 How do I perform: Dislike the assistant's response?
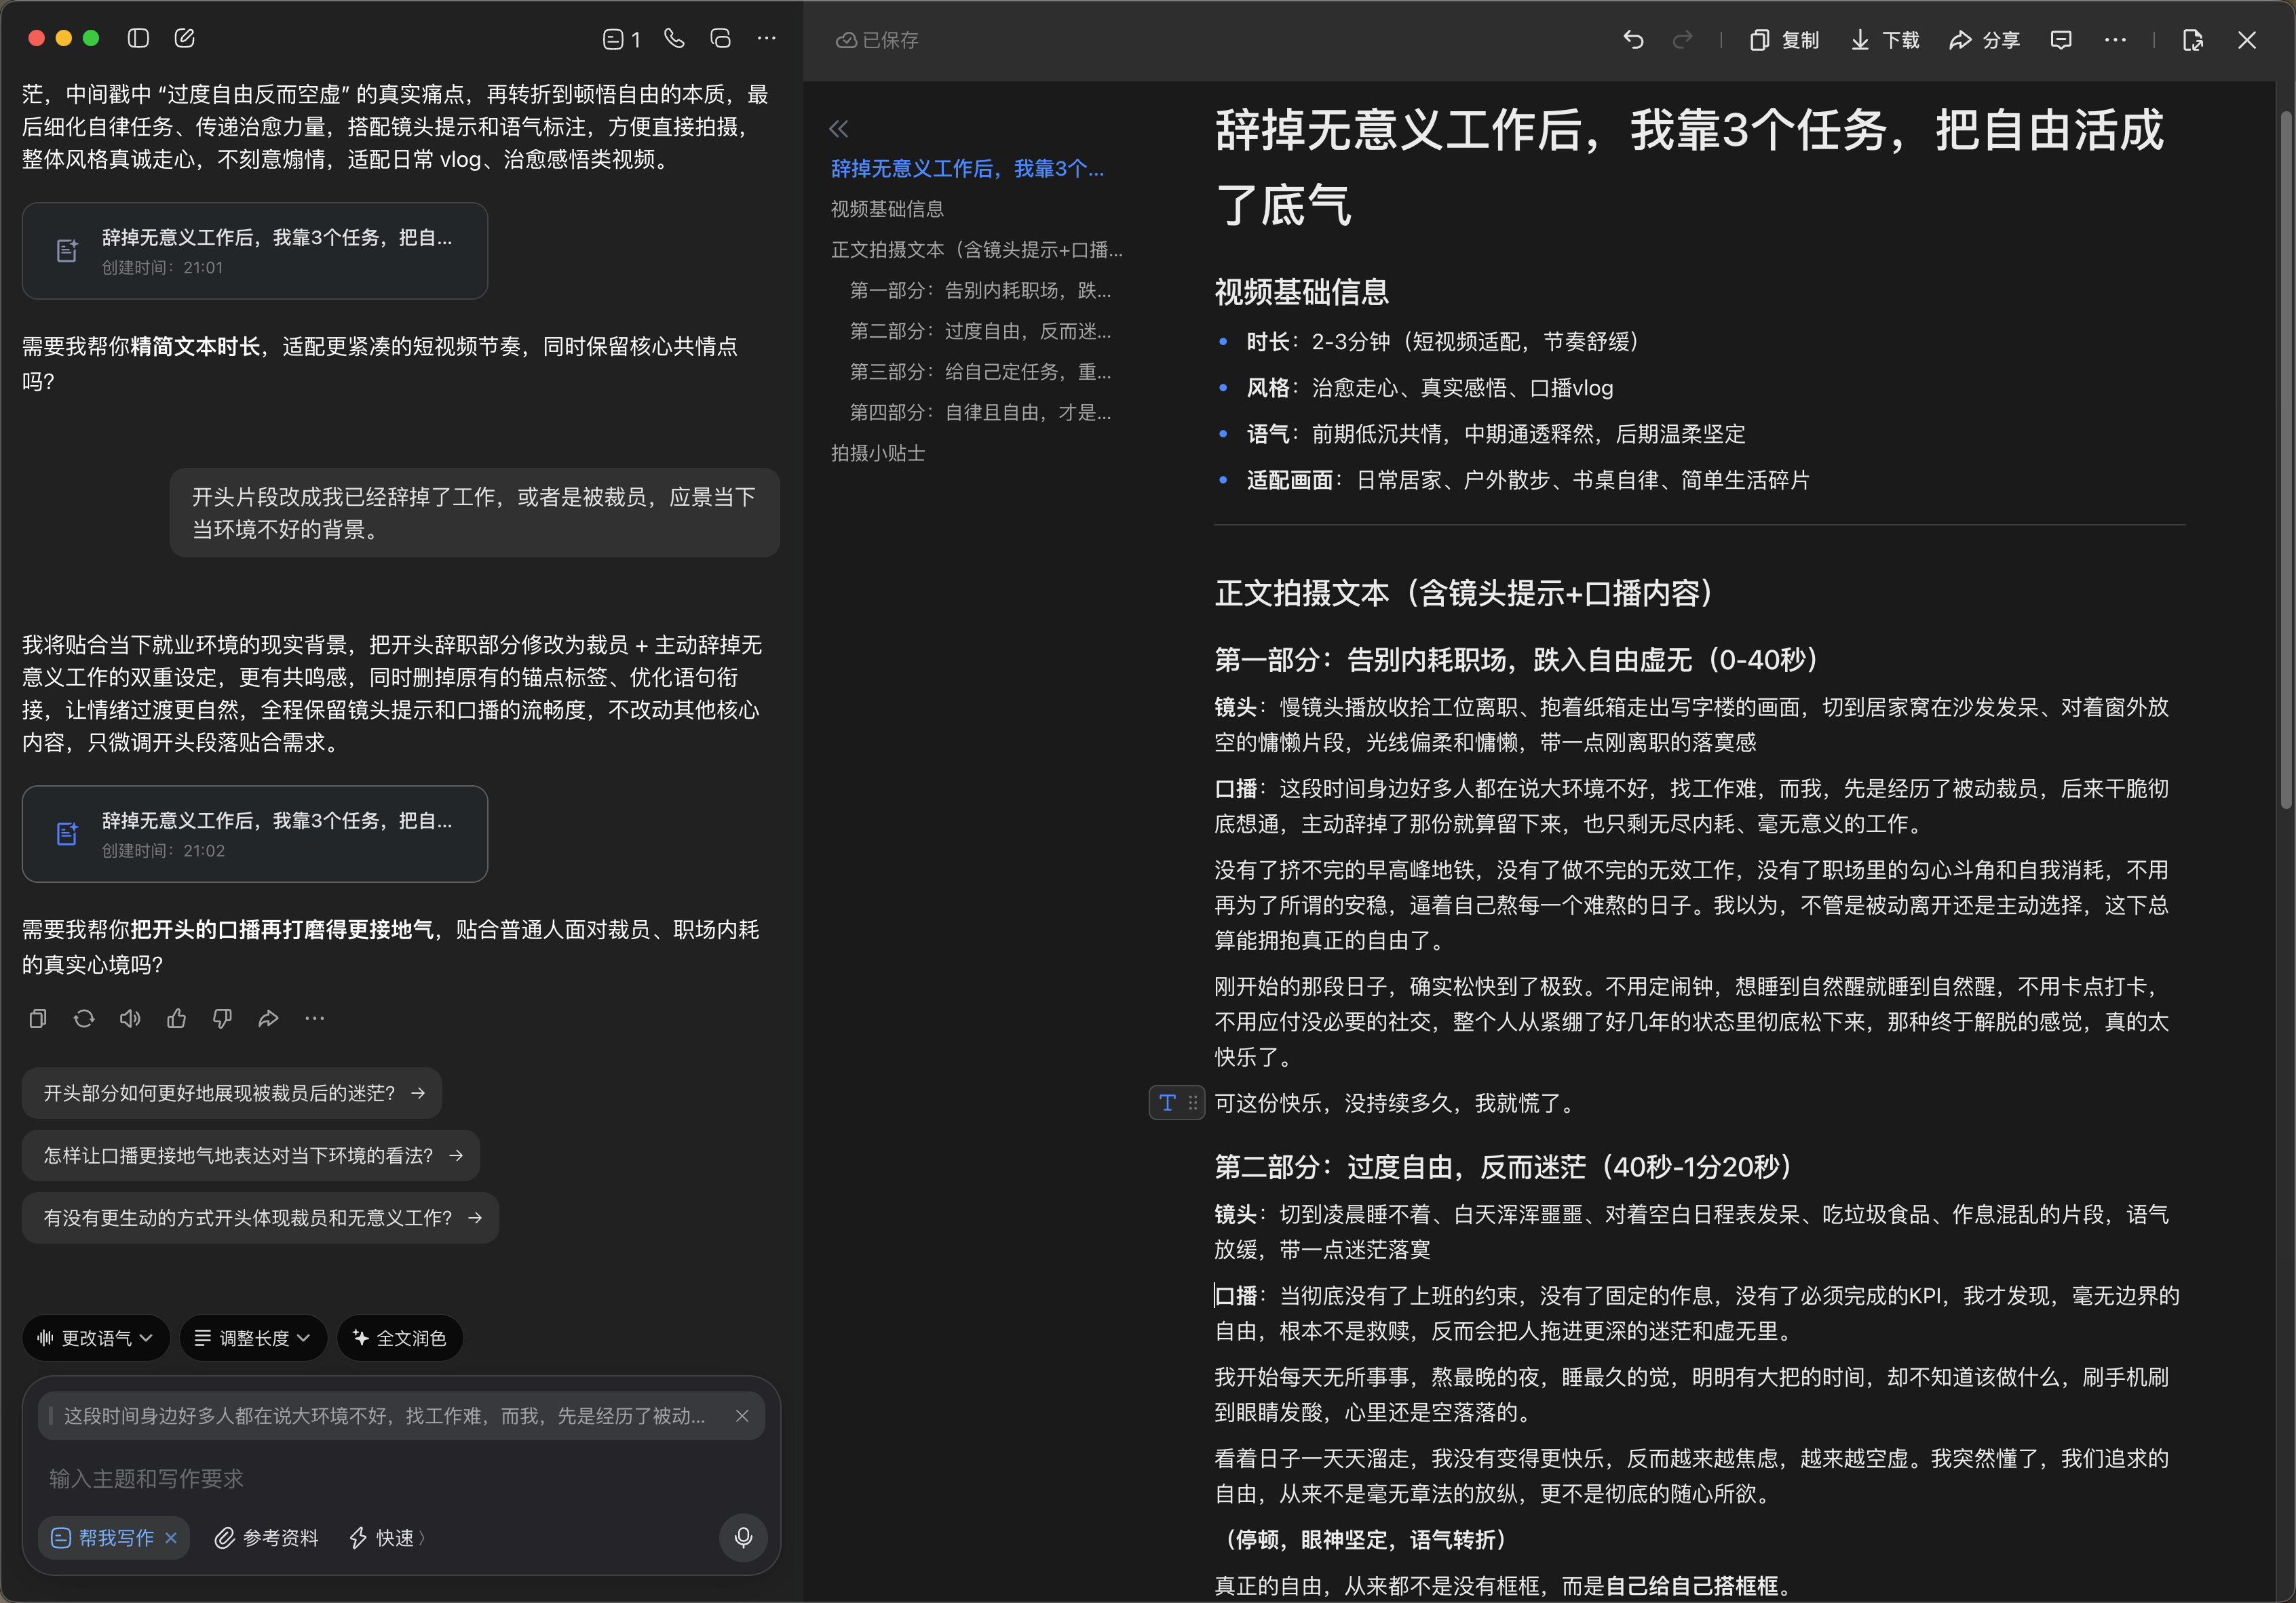[x=222, y=1018]
